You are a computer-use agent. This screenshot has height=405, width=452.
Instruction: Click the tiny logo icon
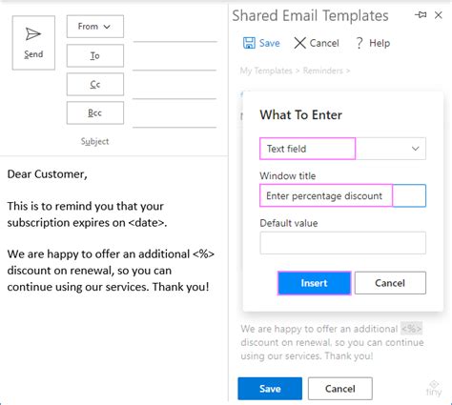pyautogui.click(x=434, y=388)
